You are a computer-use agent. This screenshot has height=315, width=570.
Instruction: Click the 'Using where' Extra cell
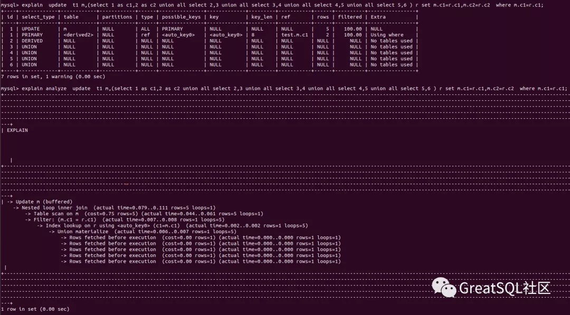tap(387, 35)
